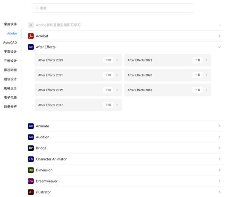Click arrow on After Effects 2020 card

coord(206,75)
